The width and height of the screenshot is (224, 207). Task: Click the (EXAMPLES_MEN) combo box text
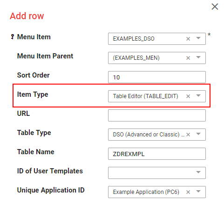pyautogui.click(x=136, y=58)
